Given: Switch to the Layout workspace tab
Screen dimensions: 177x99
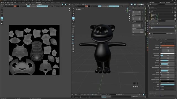Looking at the screenshot, I should tap(20, 2).
